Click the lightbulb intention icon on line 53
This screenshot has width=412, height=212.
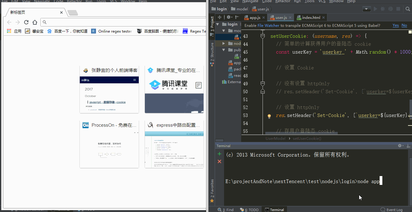(x=269, y=116)
